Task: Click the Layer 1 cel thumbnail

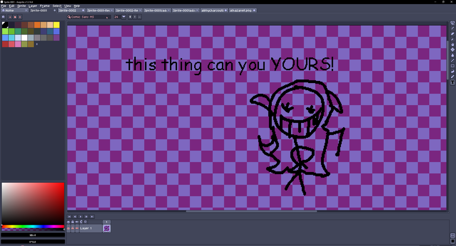Action: point(106,228)
